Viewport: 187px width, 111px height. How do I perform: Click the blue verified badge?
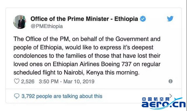click(x=143, y=19)
